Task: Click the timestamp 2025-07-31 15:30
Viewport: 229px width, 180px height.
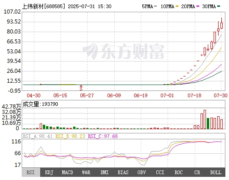Action: [89, 6]
